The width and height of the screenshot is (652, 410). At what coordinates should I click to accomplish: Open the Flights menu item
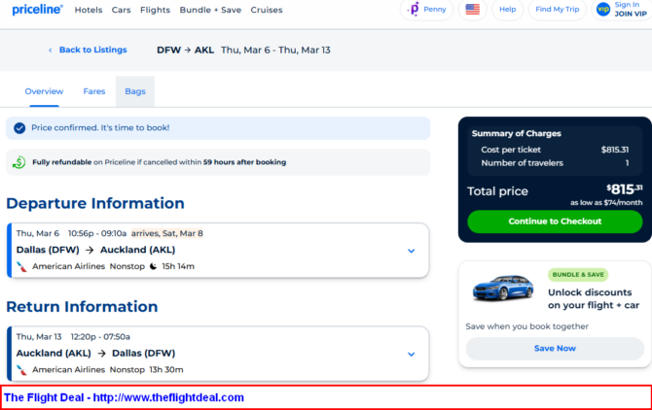coord(155,10)
